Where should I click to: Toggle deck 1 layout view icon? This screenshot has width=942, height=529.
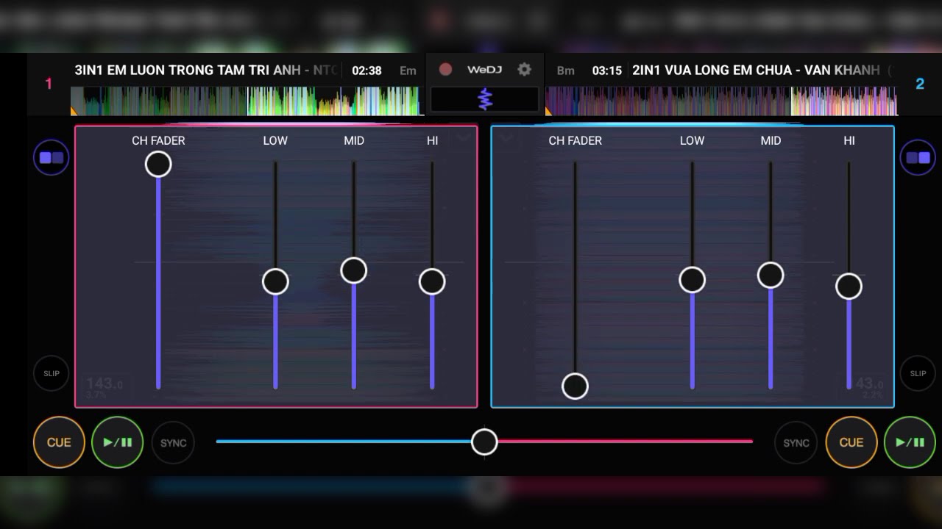pos(52,157)
